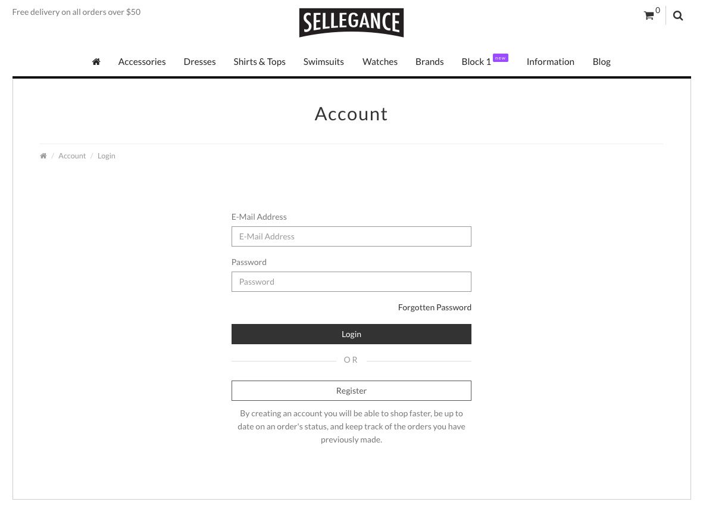Screen dimensions: 703x508
Task: Open the Brands menu item
Action: (x=429, y=61)
